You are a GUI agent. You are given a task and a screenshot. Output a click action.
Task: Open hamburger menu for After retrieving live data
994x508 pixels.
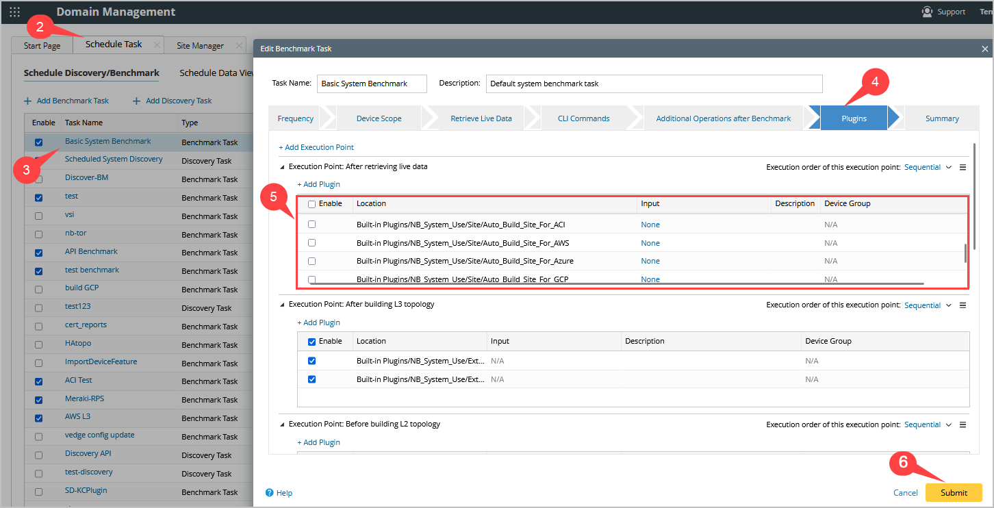coord(963,167)
